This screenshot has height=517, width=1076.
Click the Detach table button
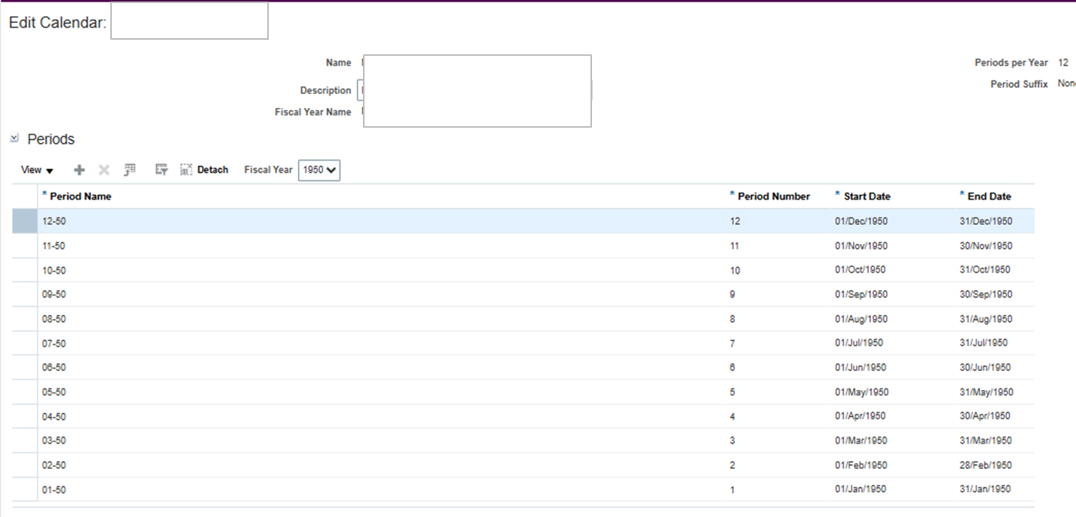point(204,170)
